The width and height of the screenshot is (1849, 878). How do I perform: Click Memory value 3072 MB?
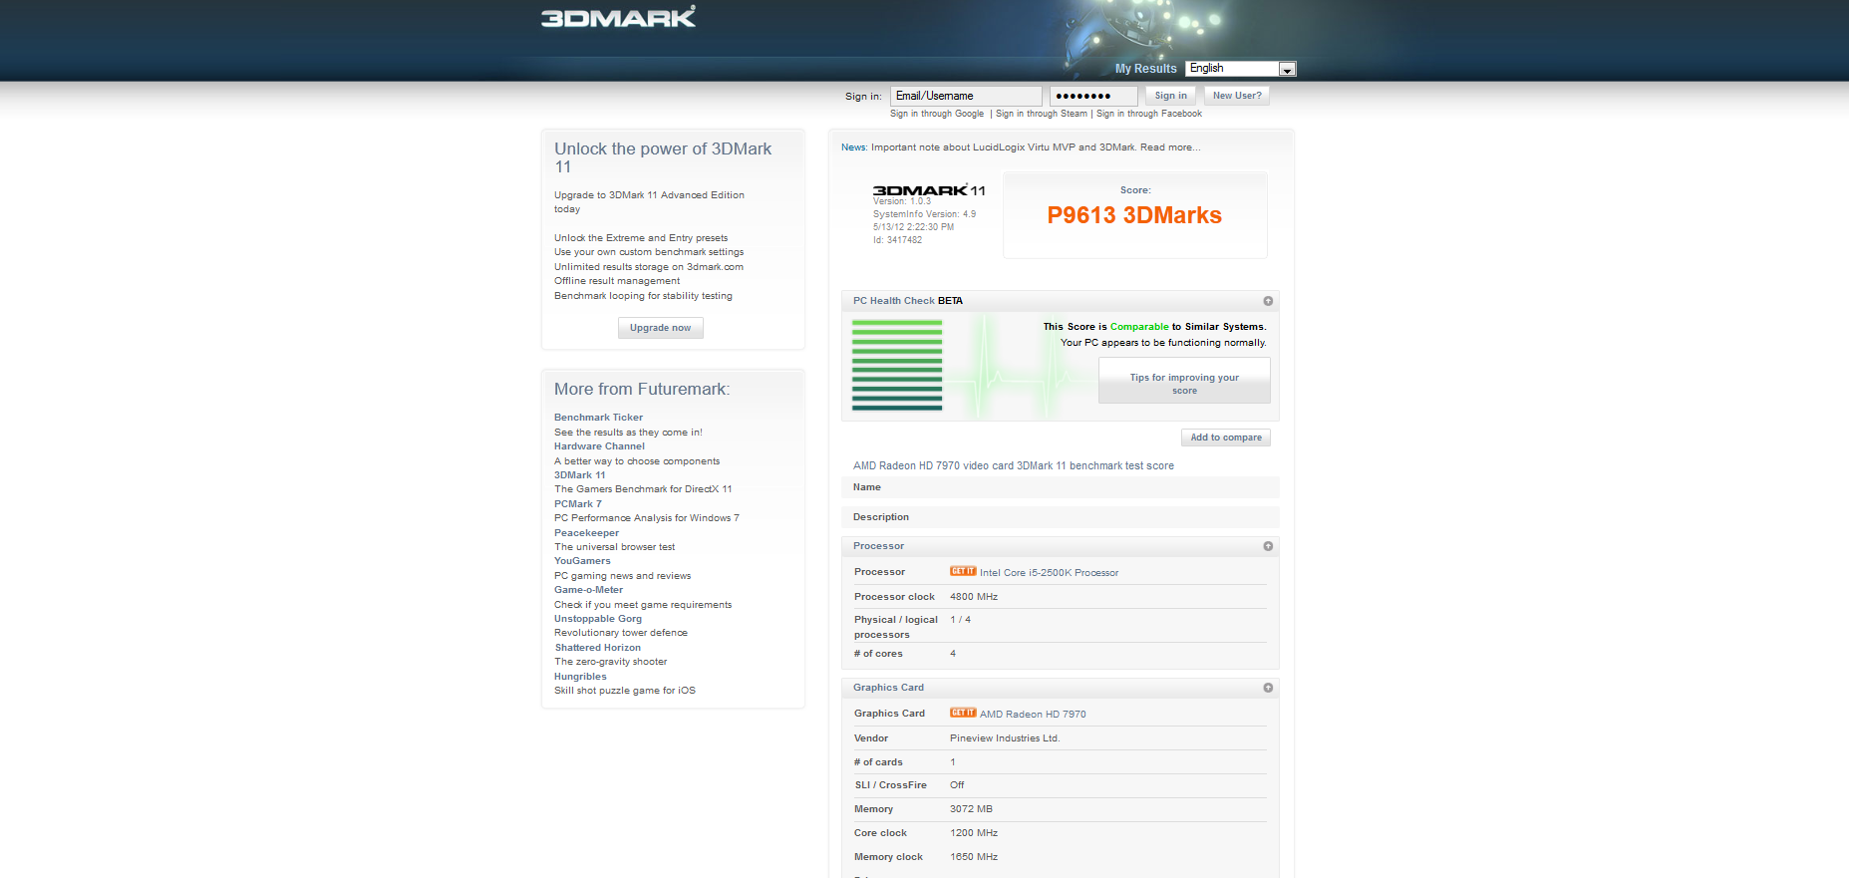[x=971, y=809]
